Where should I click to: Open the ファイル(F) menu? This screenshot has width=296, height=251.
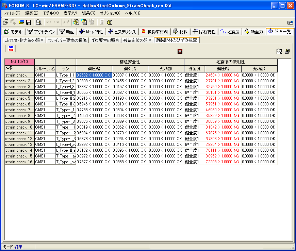(12, 13)
